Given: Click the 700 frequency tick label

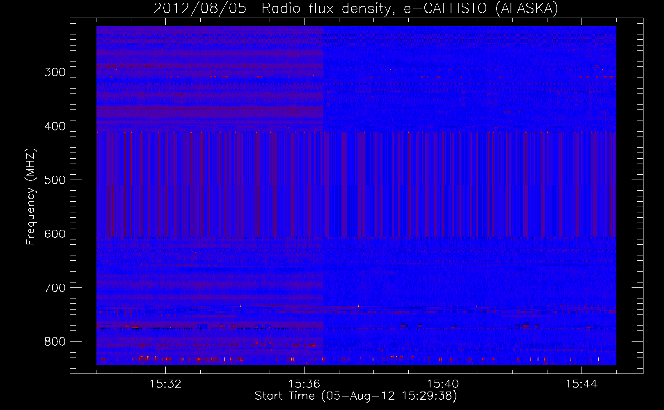Looking at the screenshot, I should pos(55,288).
